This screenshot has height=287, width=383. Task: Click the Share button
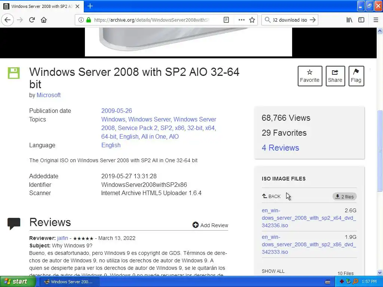[335, 76]
